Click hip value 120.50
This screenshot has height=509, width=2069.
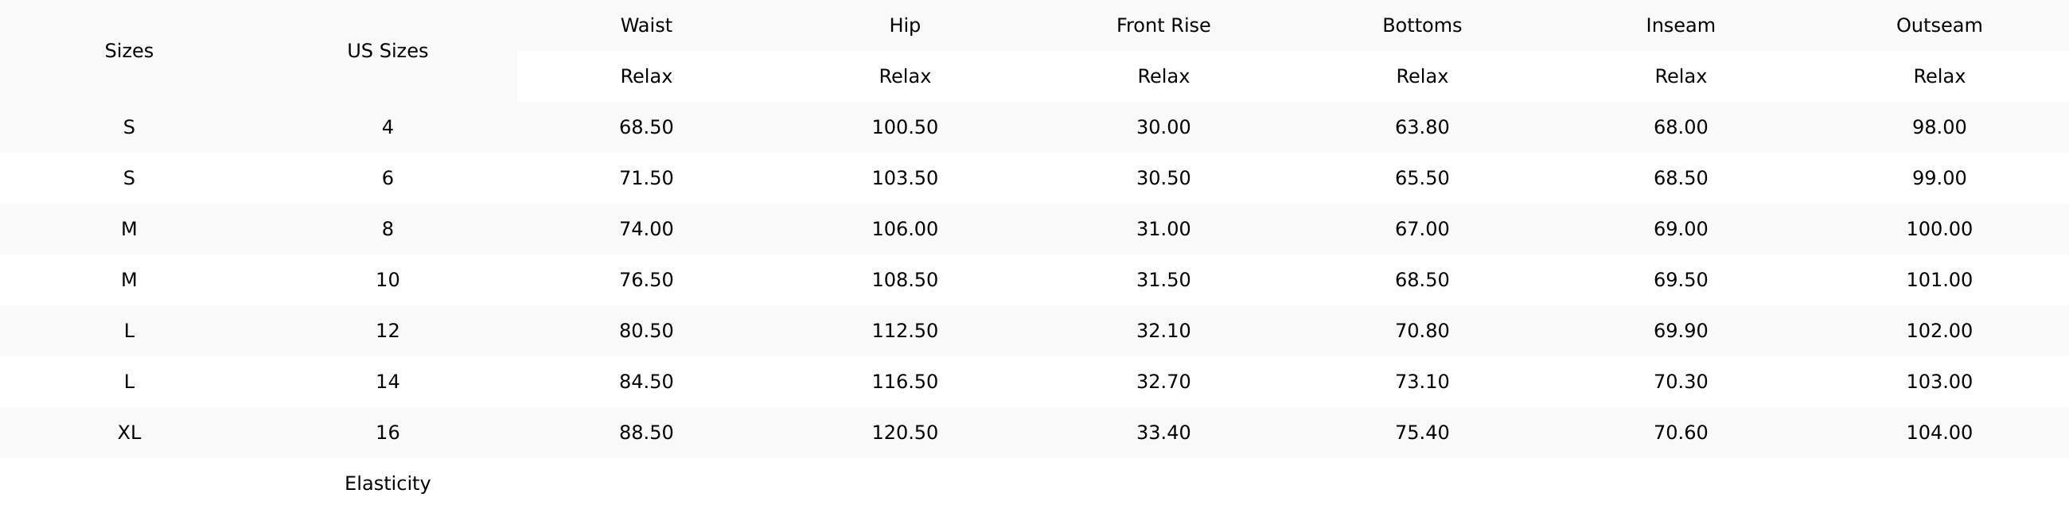point(904,433)
